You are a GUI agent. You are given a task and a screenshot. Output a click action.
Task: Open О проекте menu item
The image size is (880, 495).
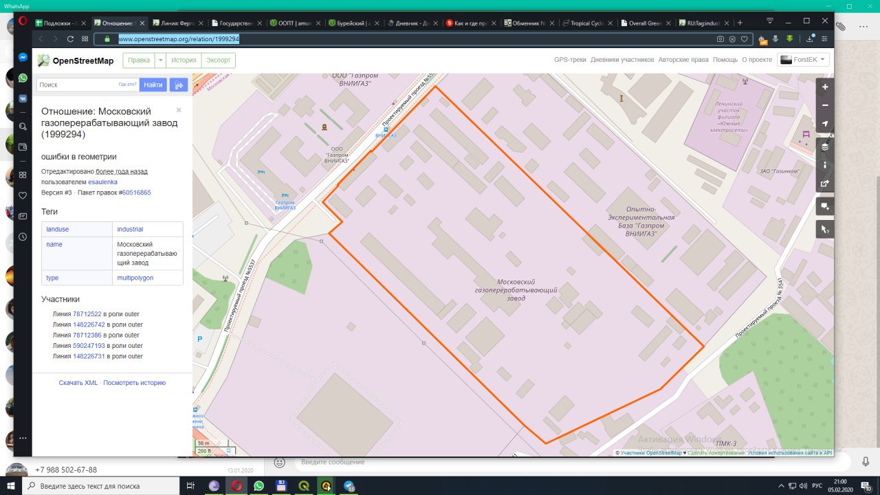click(x=757, y=60)
